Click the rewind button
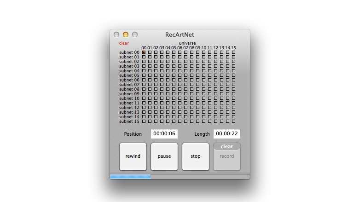Image resolution: width=359 pixels, height=202 pixels. tap(133, 156)
